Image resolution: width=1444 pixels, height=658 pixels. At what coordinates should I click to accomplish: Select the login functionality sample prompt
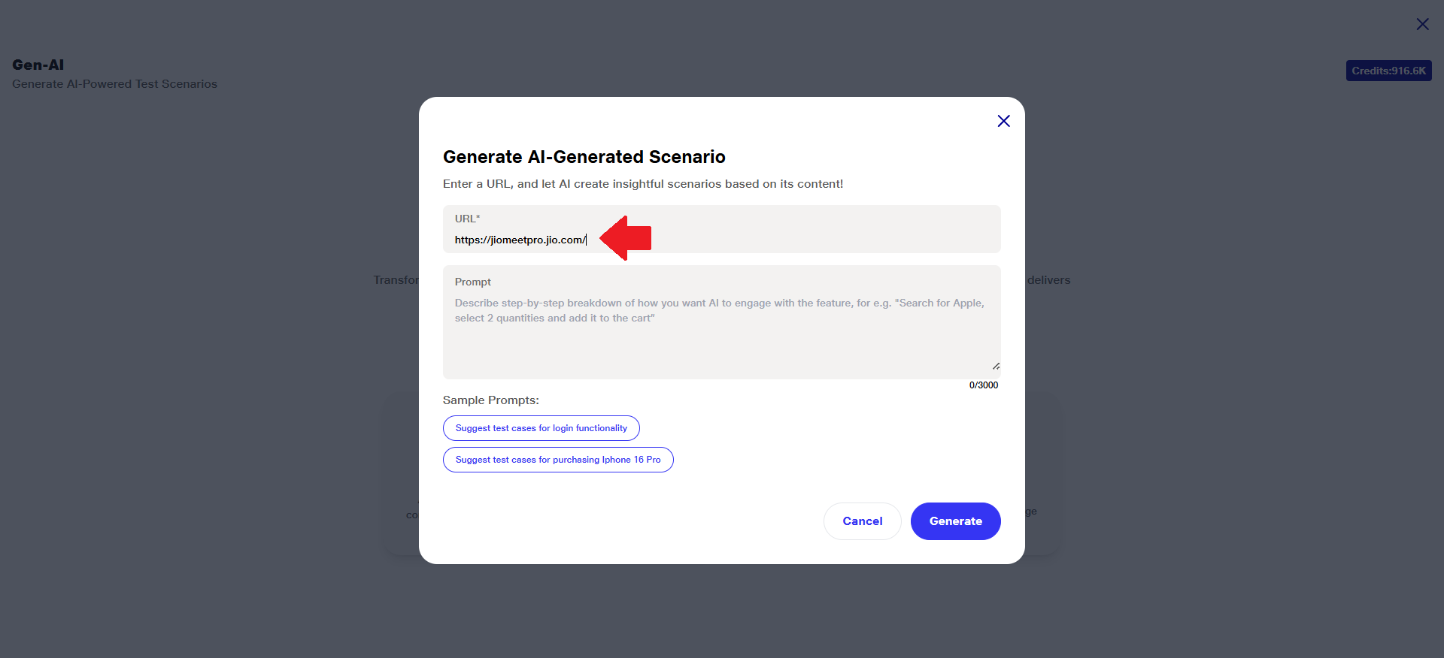point(541,428)
